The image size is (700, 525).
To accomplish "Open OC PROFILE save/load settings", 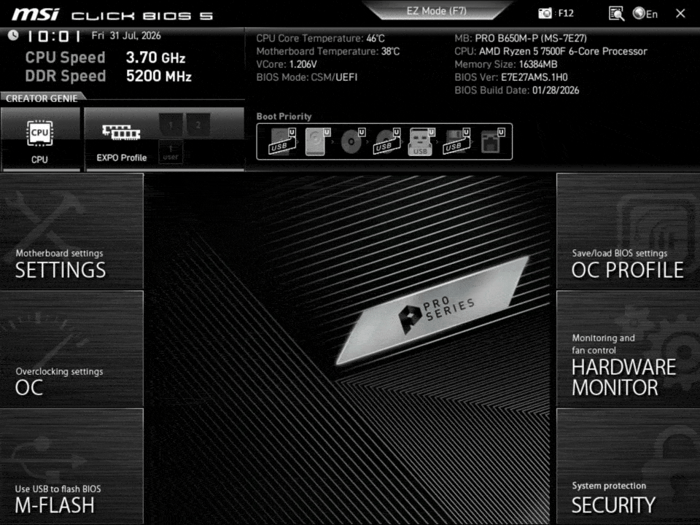I will (628, 231).
